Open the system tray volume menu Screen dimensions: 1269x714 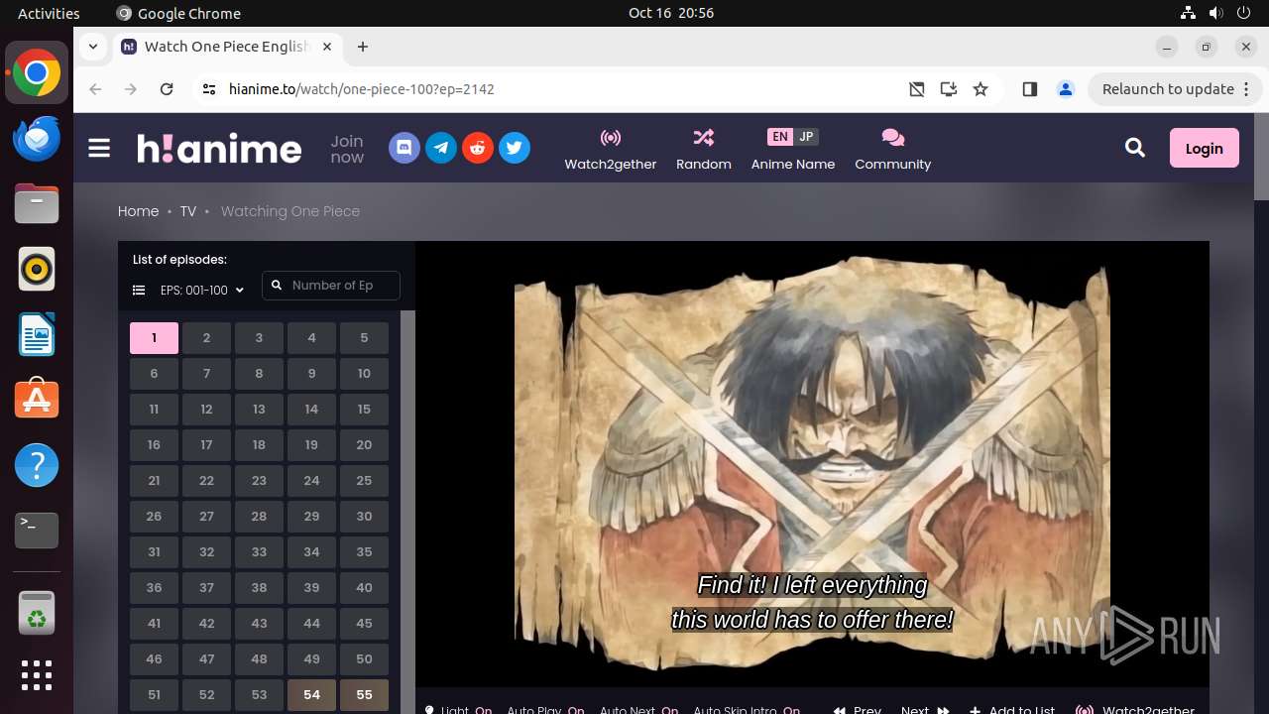coord(1215,13)
